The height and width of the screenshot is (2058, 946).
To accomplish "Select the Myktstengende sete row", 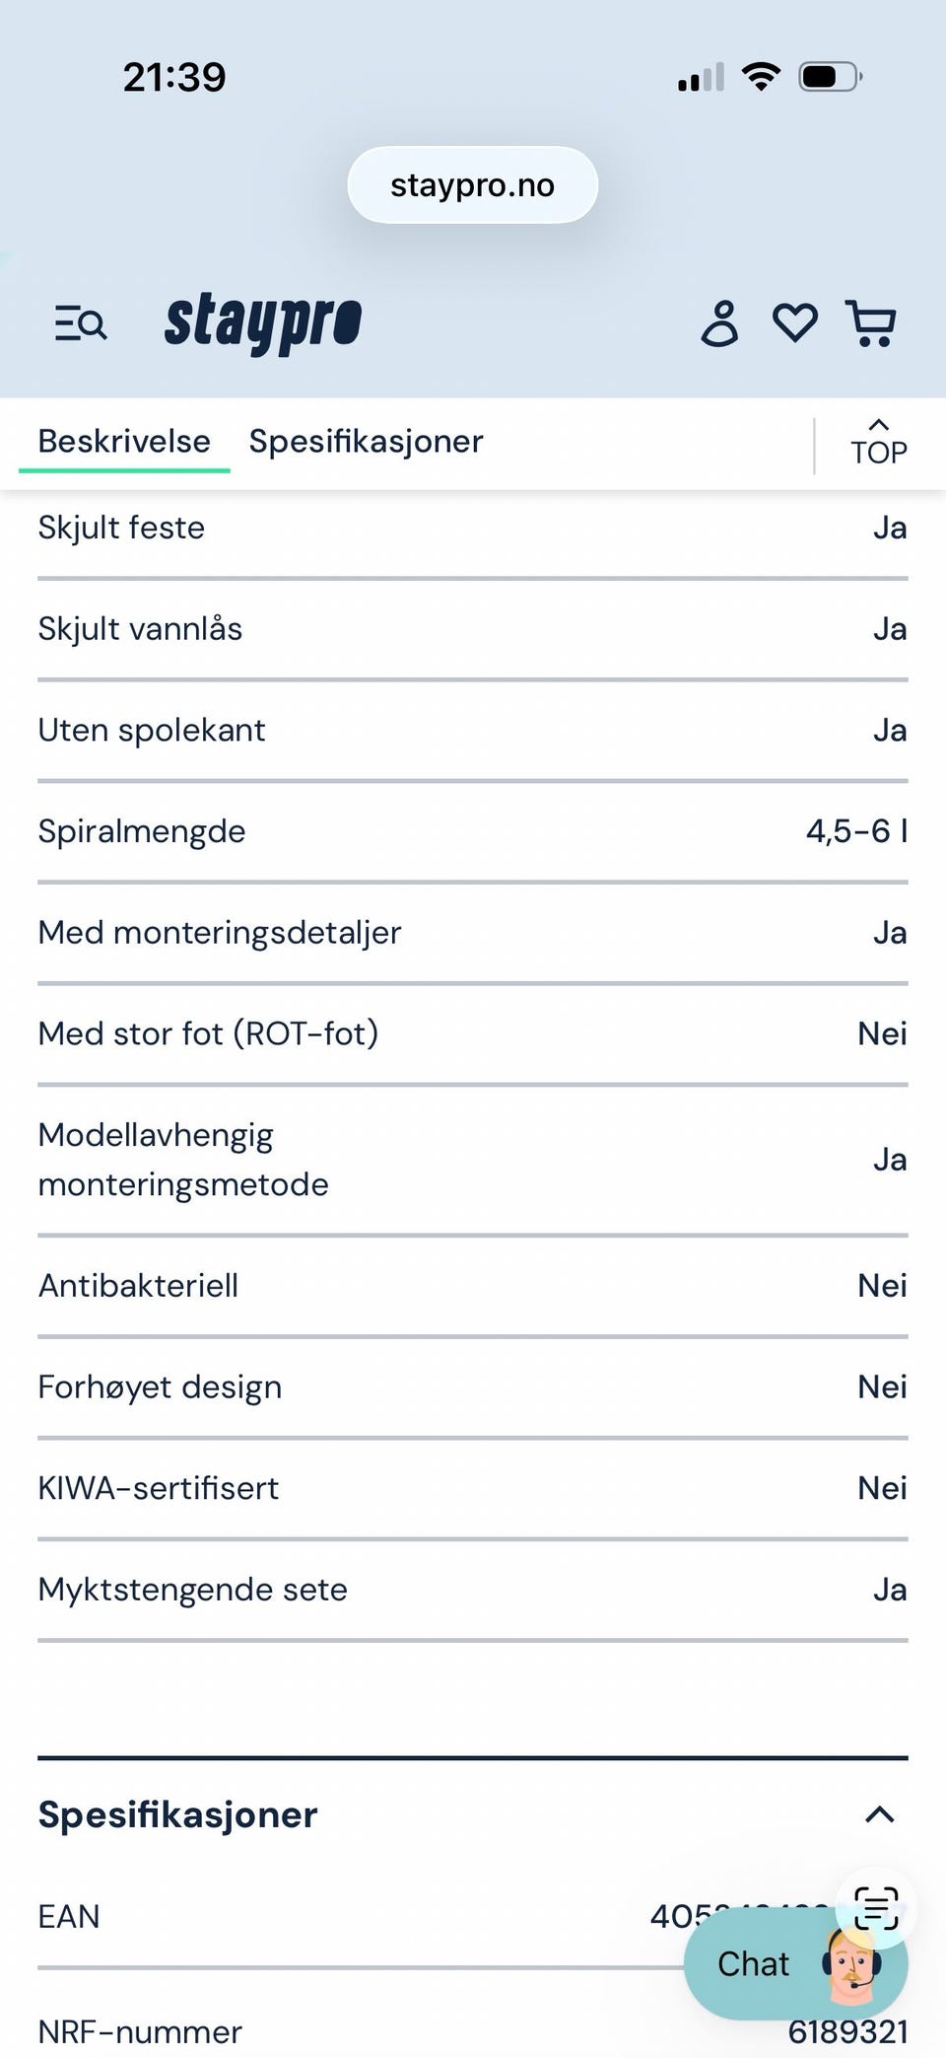I will 473,1590.
